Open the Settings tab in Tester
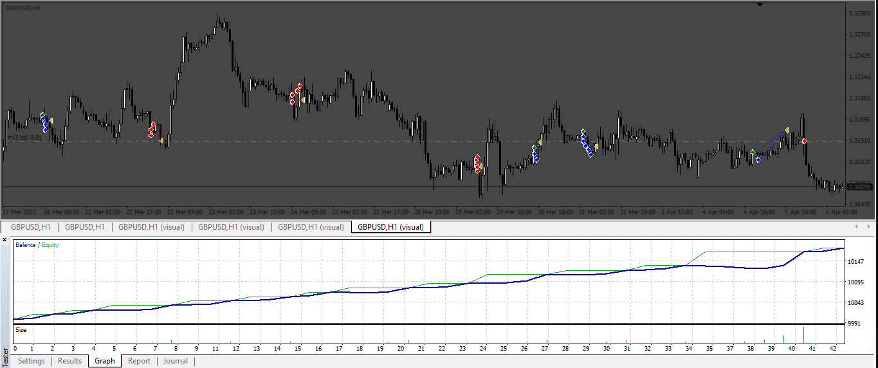 pos(32,361)
